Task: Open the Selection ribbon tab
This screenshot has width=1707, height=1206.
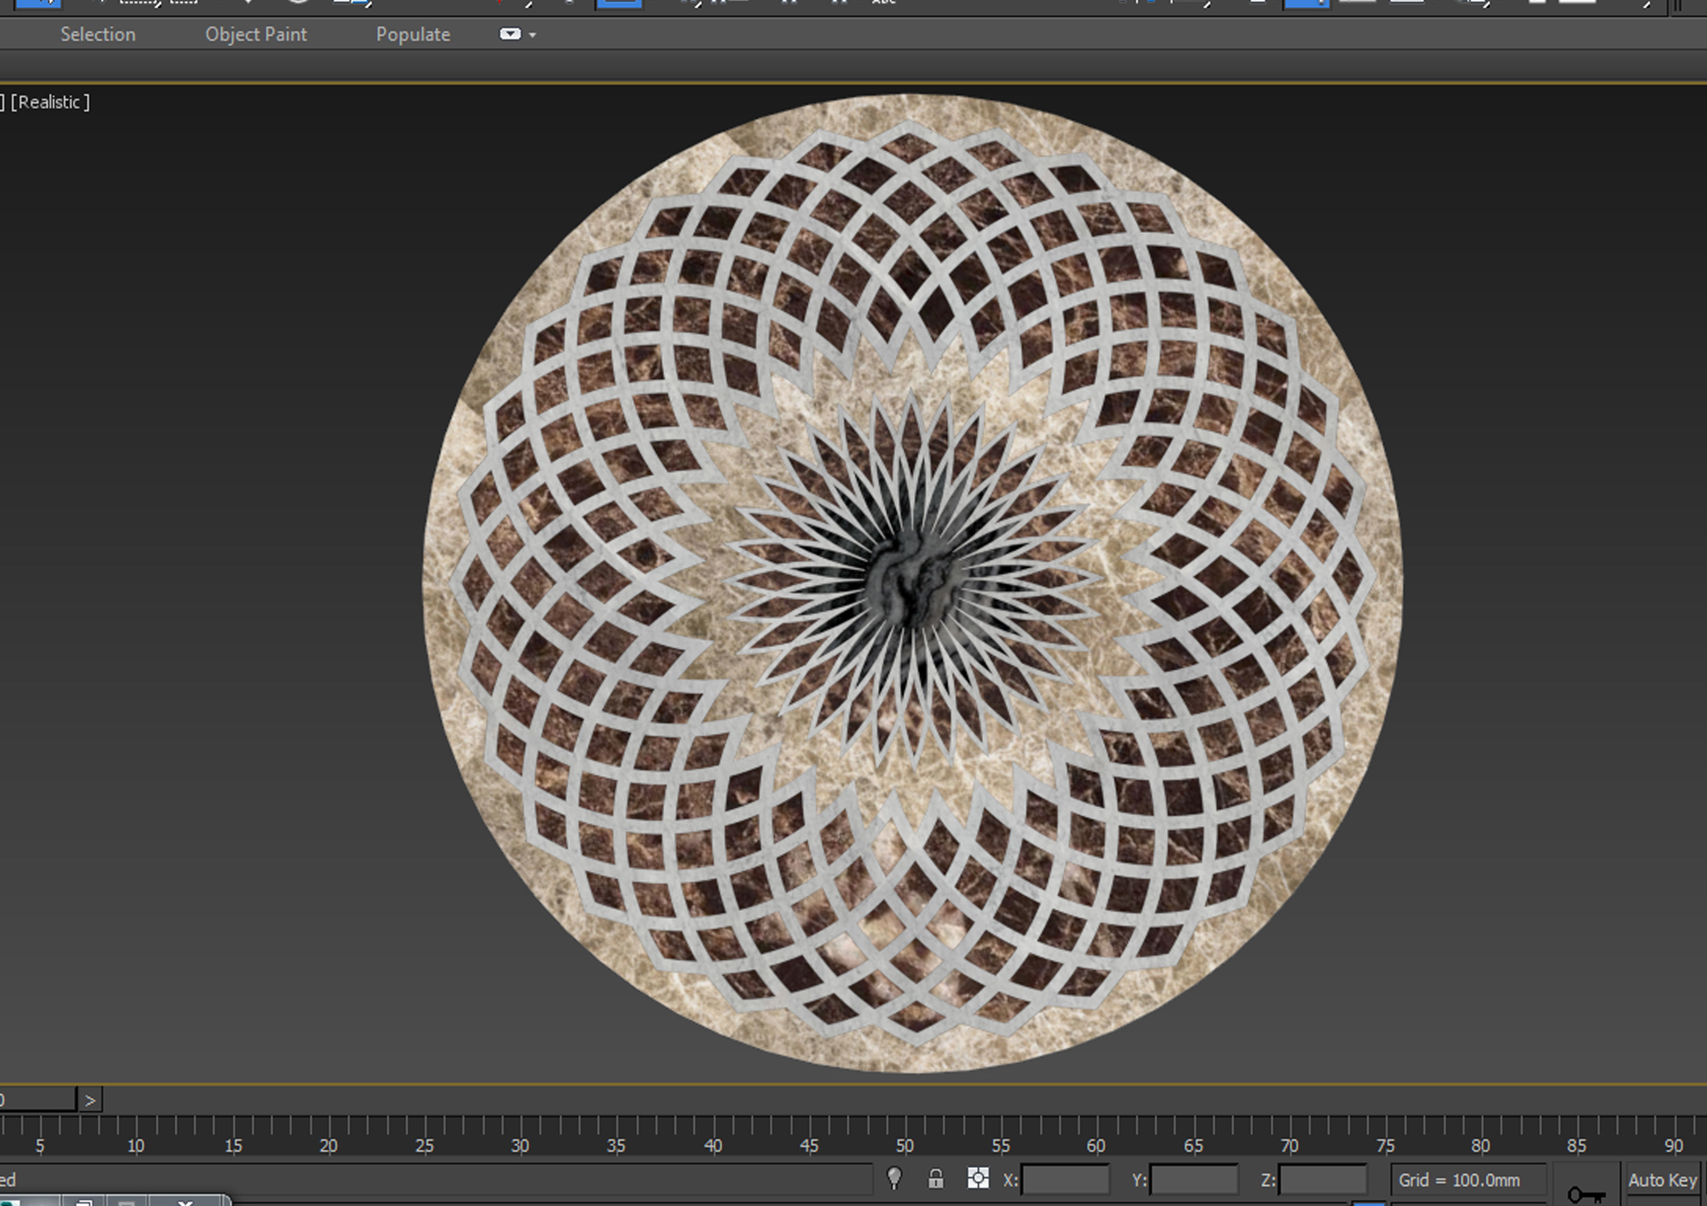Action: point(97,34)
